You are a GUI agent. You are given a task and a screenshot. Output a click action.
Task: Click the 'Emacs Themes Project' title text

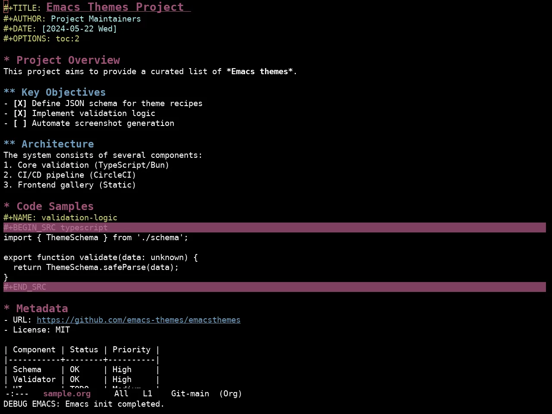click(x=115, y=7)
